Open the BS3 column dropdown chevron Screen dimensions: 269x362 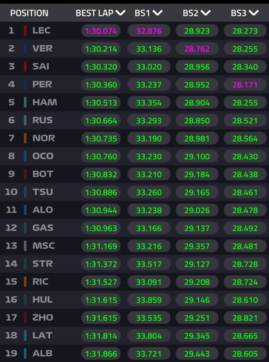coord(254,13)
